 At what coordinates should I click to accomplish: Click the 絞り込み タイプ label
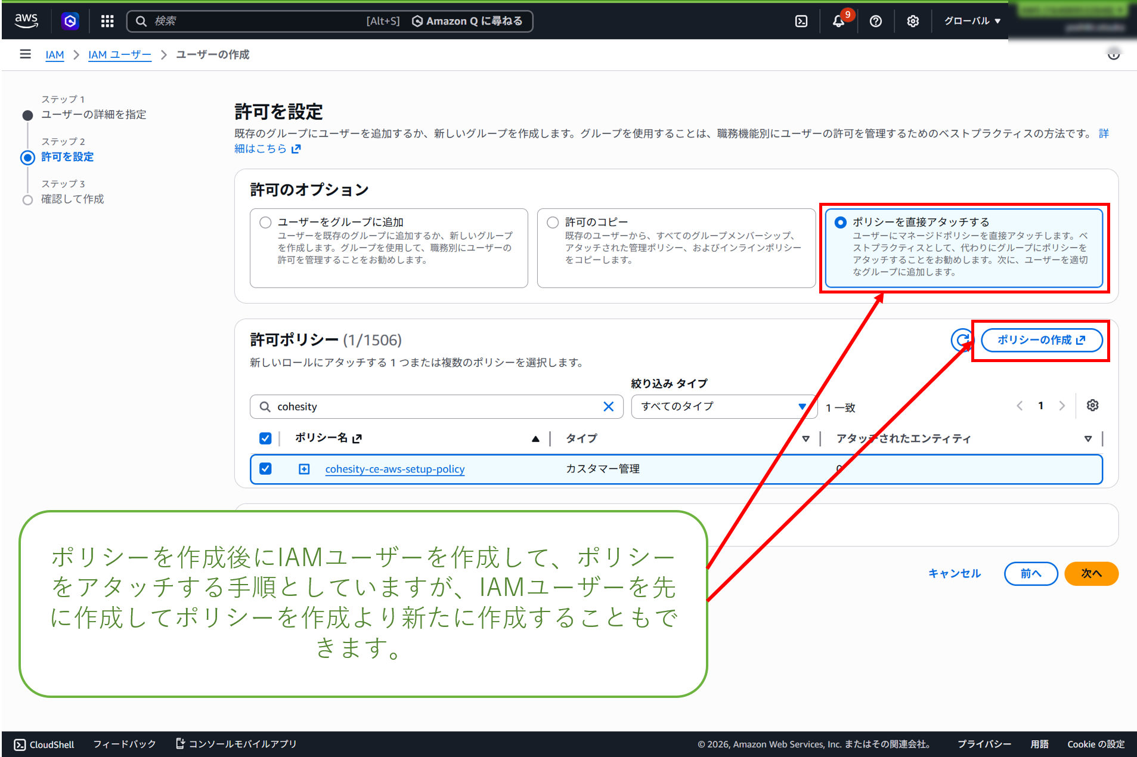point(669,384)
